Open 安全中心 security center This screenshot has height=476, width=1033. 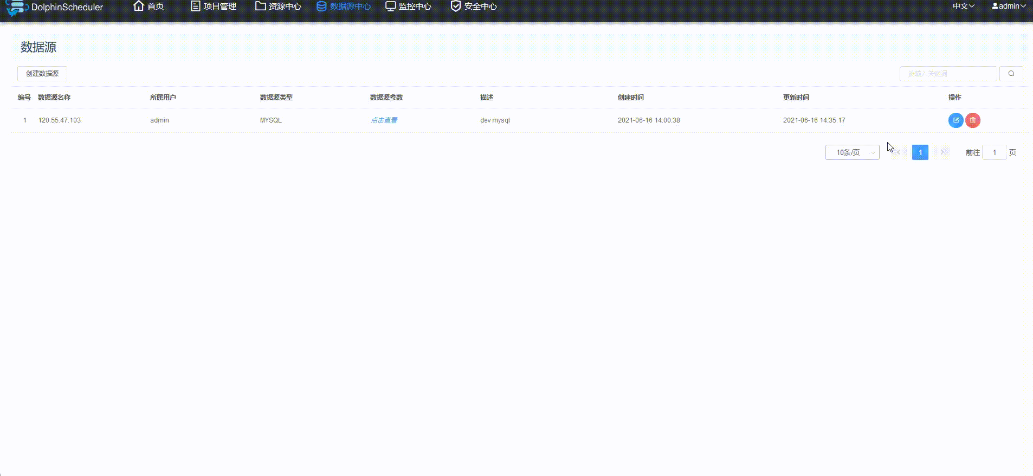pyautogui.click(x=474, y=7)
